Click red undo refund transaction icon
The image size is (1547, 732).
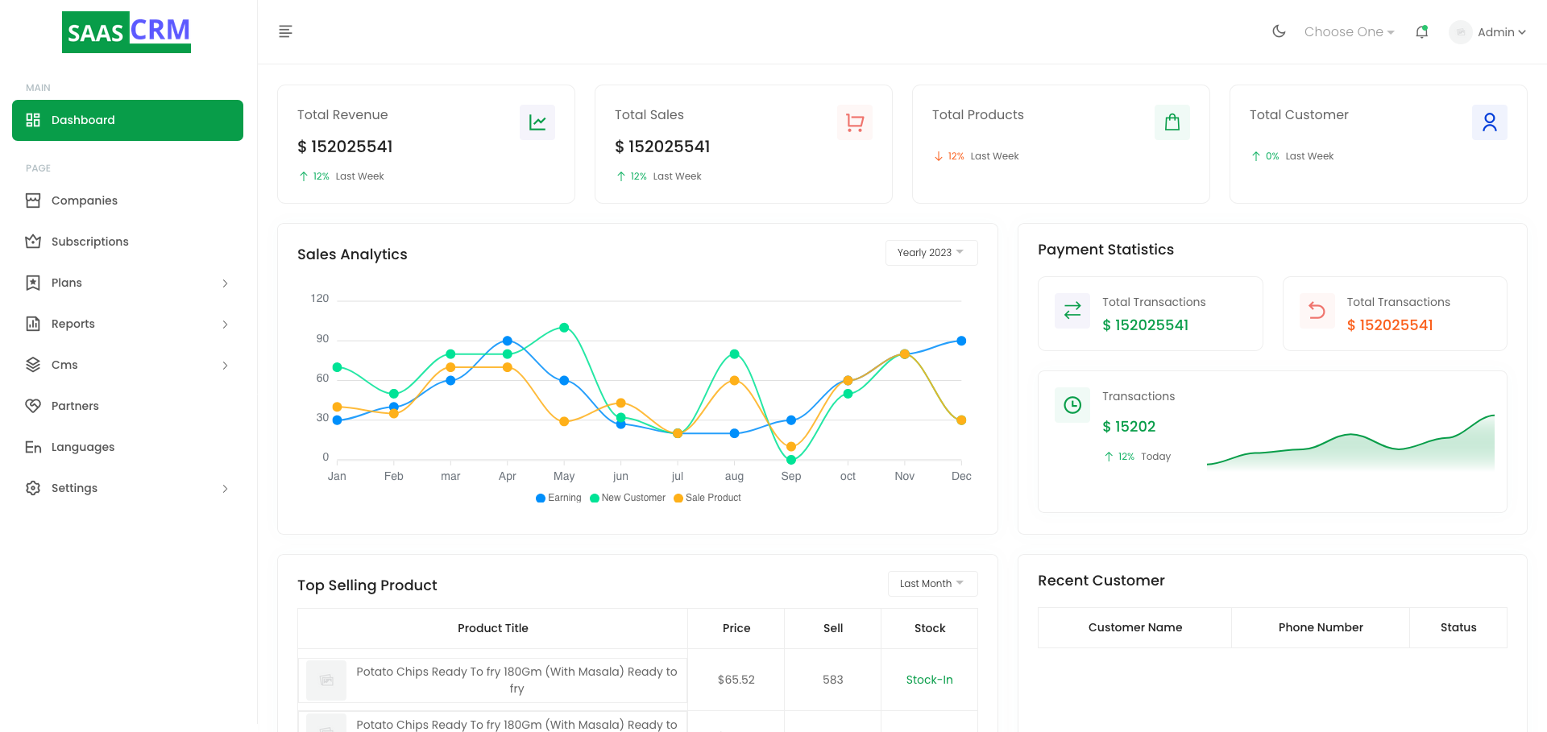[1317, 310]
